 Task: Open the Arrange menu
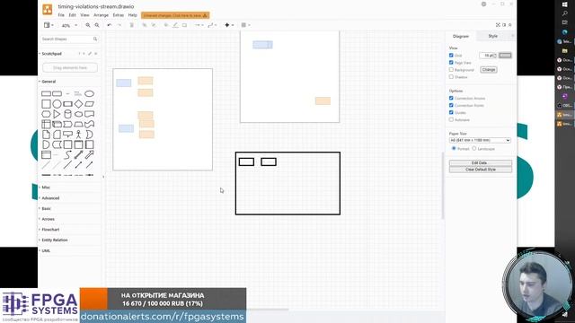pos(101,15)
